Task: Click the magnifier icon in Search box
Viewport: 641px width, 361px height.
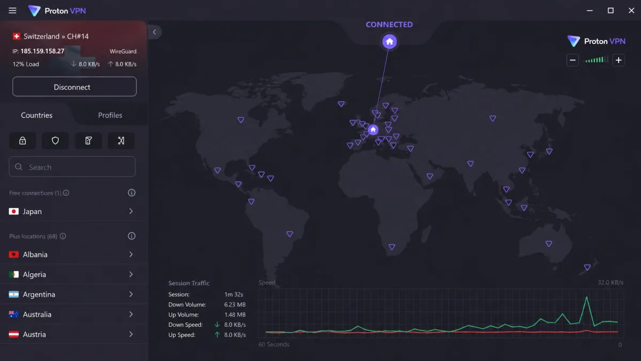Action: click(19, 167)
